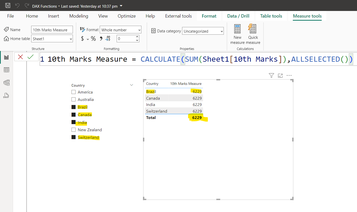
Task: Create a New measure
Action: [x=237, y=34]
